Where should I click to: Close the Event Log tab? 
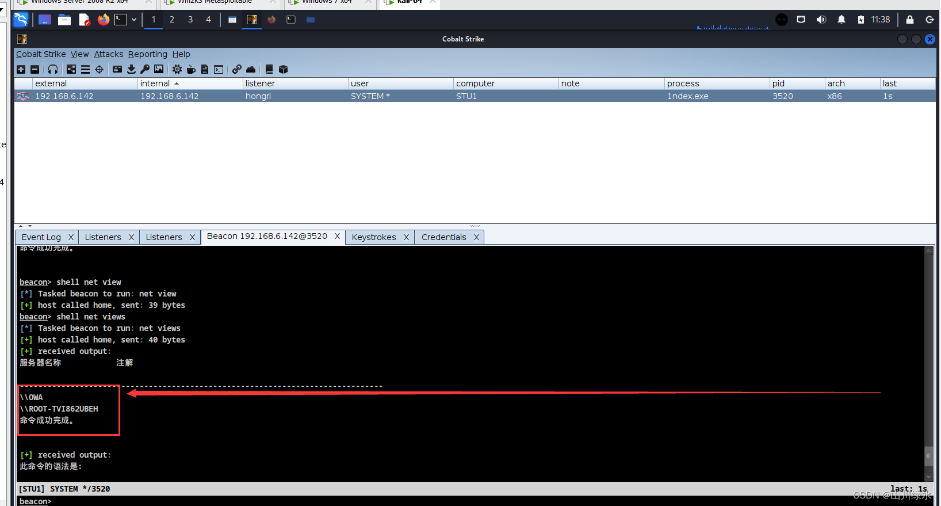coord(71,237)
